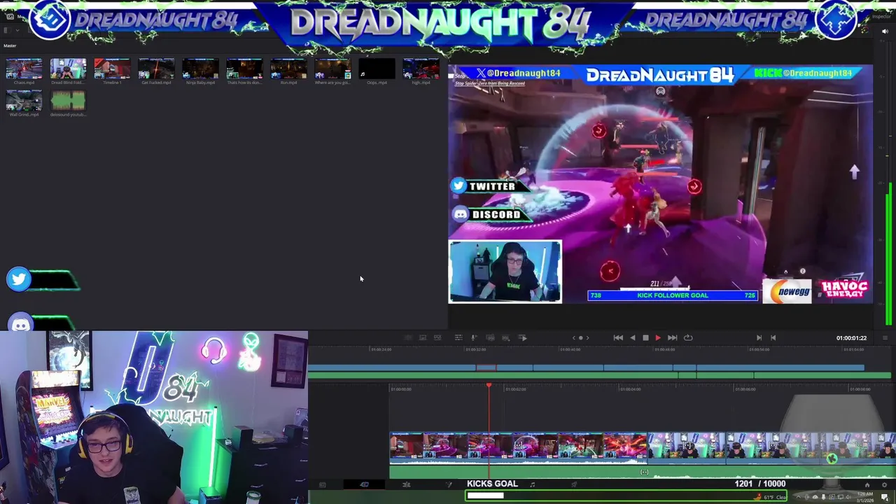
Task: Open the Project Manager home icon
Action: 867,484
